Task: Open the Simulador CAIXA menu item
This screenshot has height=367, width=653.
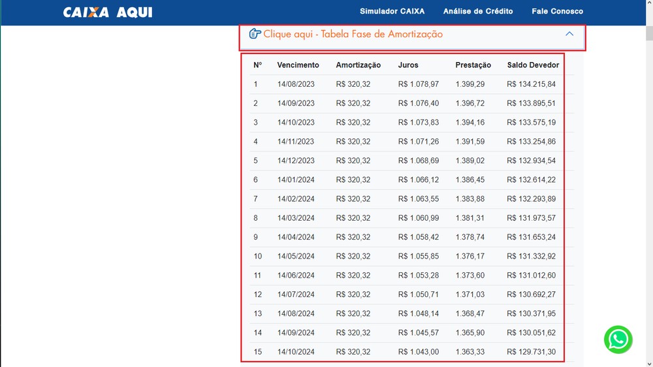Action: coord(392,11)
